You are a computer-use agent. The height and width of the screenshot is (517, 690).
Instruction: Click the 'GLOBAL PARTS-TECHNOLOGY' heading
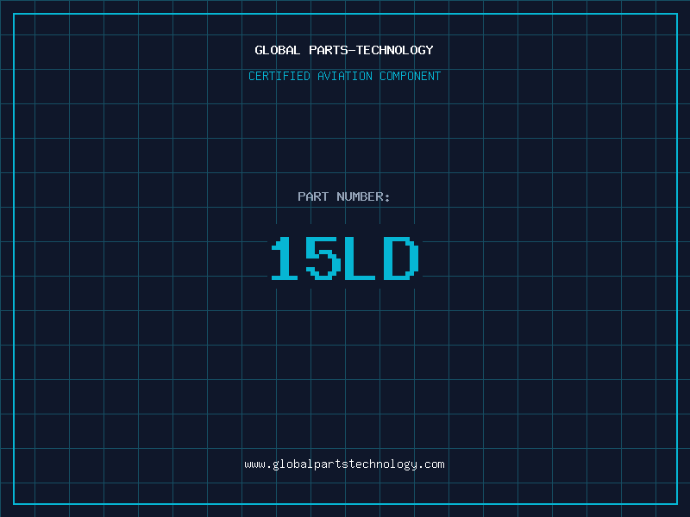(x=344, y=50)
